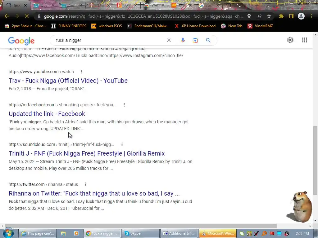
Task: Open Windows Media Player from the taskbar
Action: (76, 233)
